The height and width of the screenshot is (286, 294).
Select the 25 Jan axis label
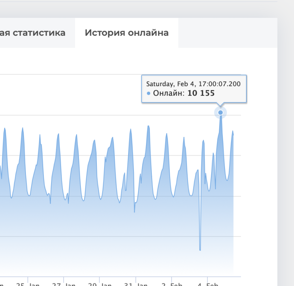27,284
